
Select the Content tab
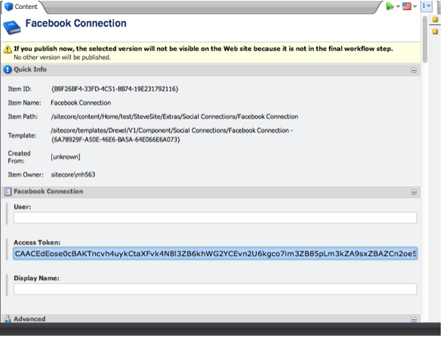pos(22,7)
